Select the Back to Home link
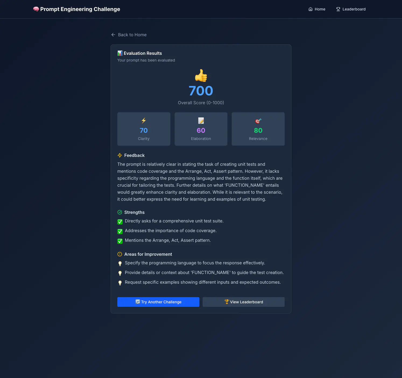This screenshot has width=402, height=378. (132, 35)
